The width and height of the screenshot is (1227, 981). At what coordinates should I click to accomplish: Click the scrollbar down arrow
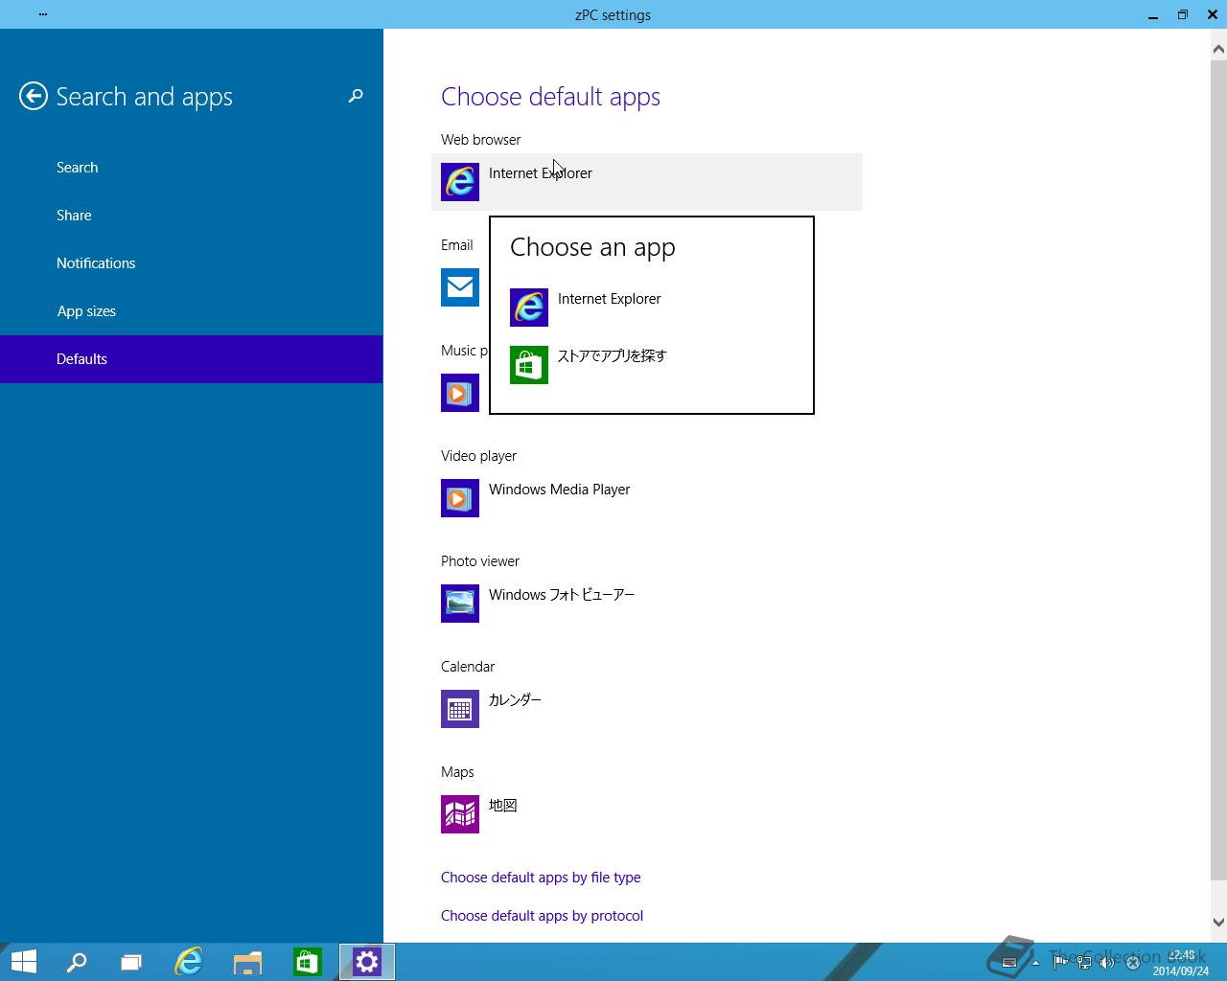1219,923
